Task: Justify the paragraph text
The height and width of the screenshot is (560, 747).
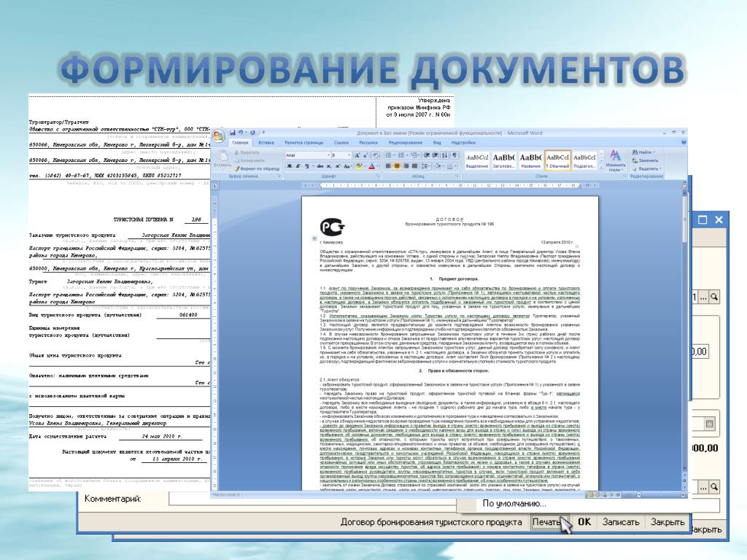Action: pyautogui.click(x=414, y=166)
